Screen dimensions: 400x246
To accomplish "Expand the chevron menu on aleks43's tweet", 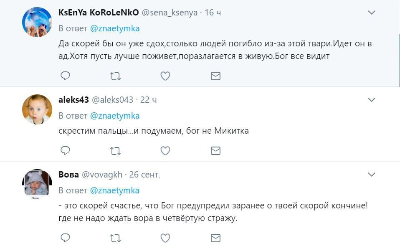I will coord(371,100).
